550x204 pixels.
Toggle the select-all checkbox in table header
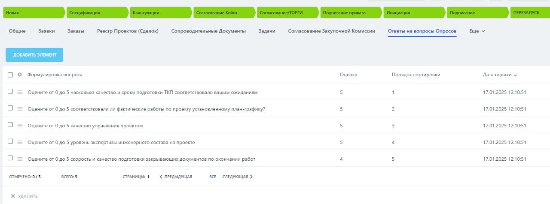tap(10, 75)
